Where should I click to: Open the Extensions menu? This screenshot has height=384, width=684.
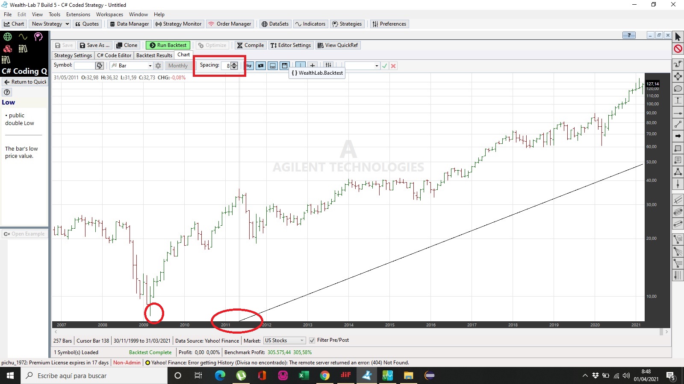coord(78,15)
